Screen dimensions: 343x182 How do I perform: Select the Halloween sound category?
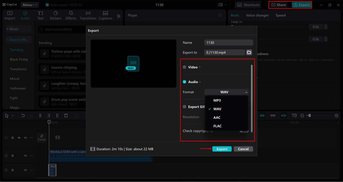tap(18, 88)
